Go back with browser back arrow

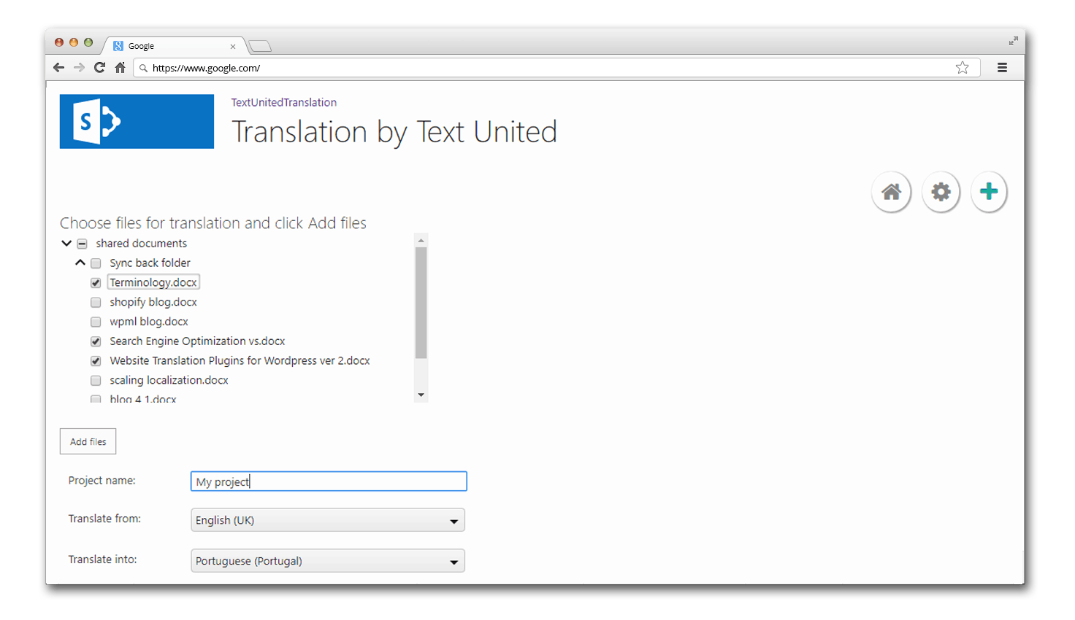[59, 68]
